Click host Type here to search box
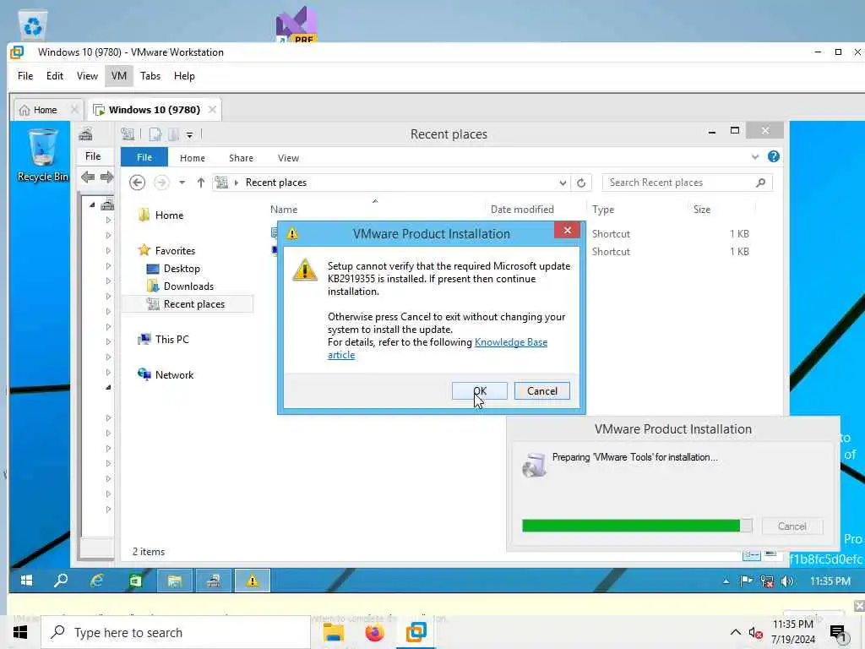The image size is (865, 649). (x=176, y=632)
